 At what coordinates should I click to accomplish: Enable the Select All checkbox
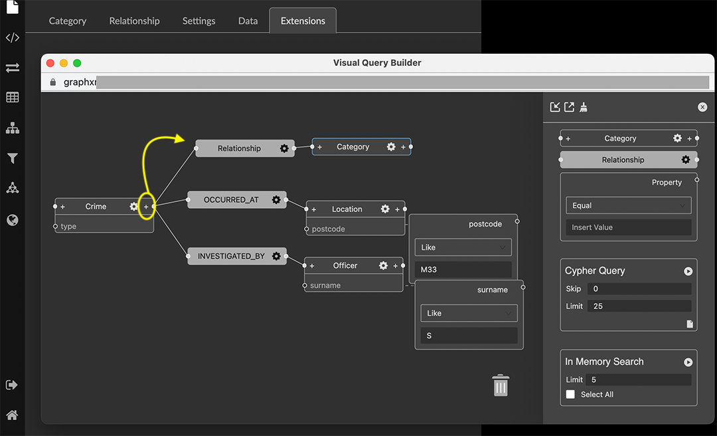tap(570, 394)
